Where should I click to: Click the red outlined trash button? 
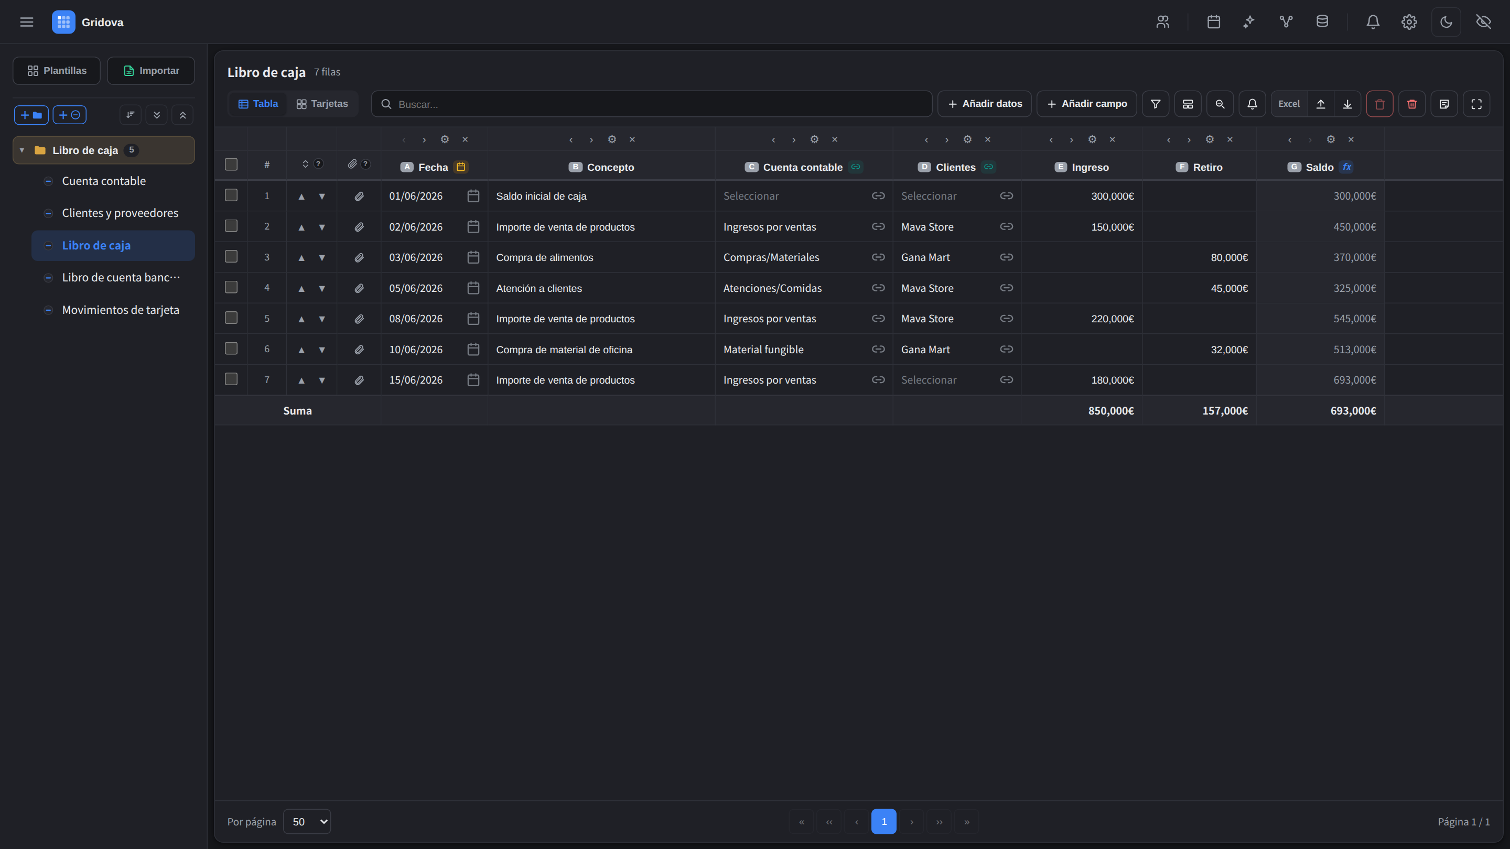pos(1380,104)
